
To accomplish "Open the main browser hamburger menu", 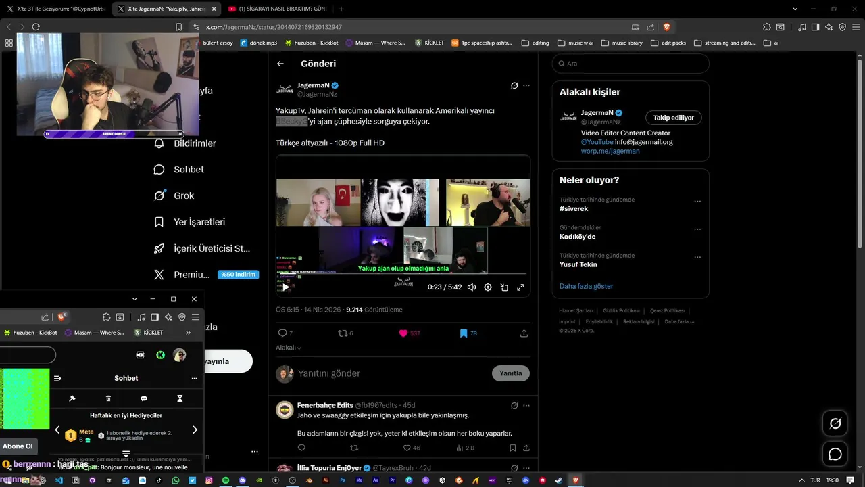I will coord(856,27).
